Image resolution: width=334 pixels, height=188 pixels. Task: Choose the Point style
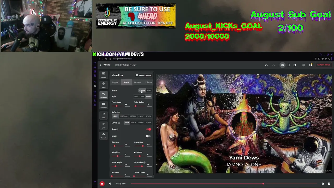(148, 96)
